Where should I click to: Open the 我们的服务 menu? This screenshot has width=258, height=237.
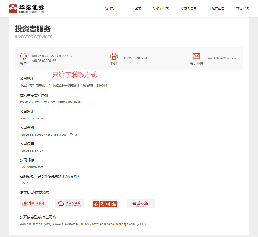click(161, 9)
